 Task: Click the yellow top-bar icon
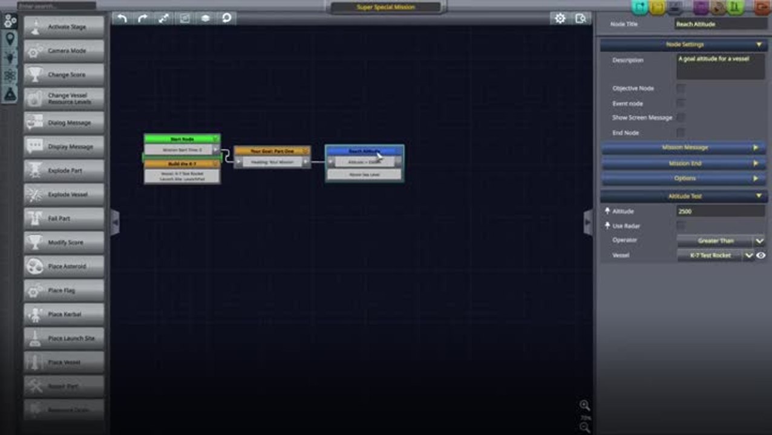[657, 7]
